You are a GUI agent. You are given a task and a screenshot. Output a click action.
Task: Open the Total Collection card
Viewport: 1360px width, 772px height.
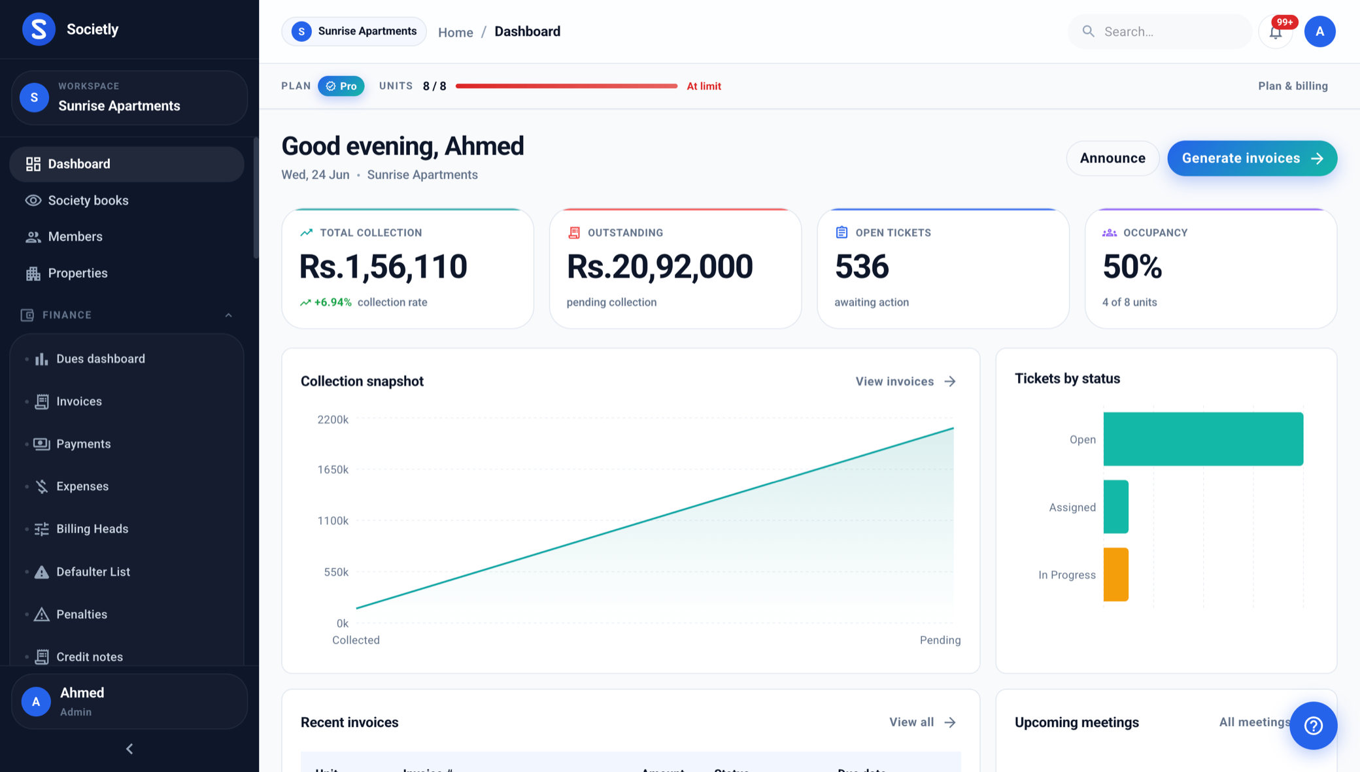407,269
